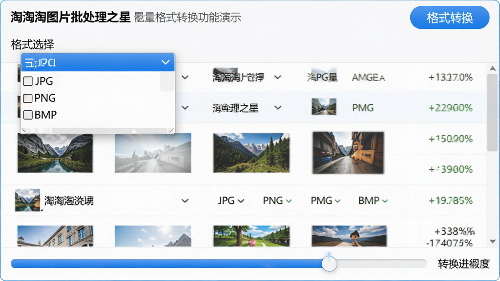
Task: Click the green "PMG" label beside the street thumbnail
Action: tap(363, 108)
